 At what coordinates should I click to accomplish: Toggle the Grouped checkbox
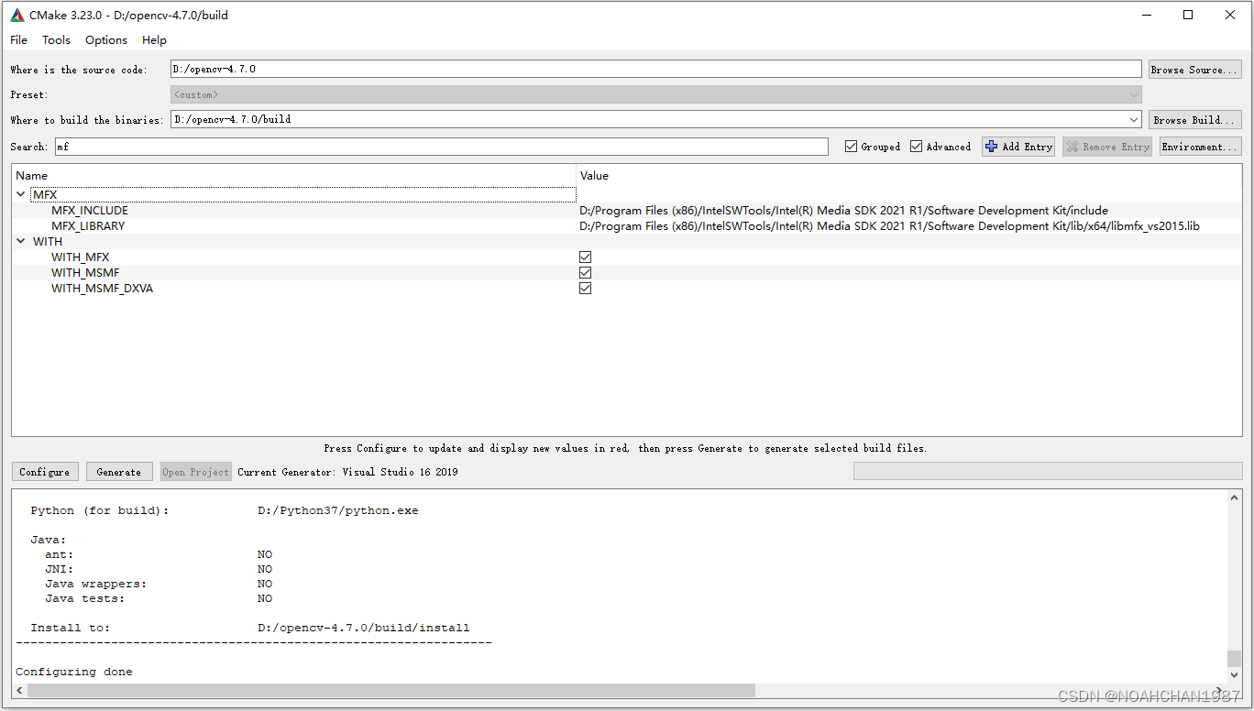852,147
